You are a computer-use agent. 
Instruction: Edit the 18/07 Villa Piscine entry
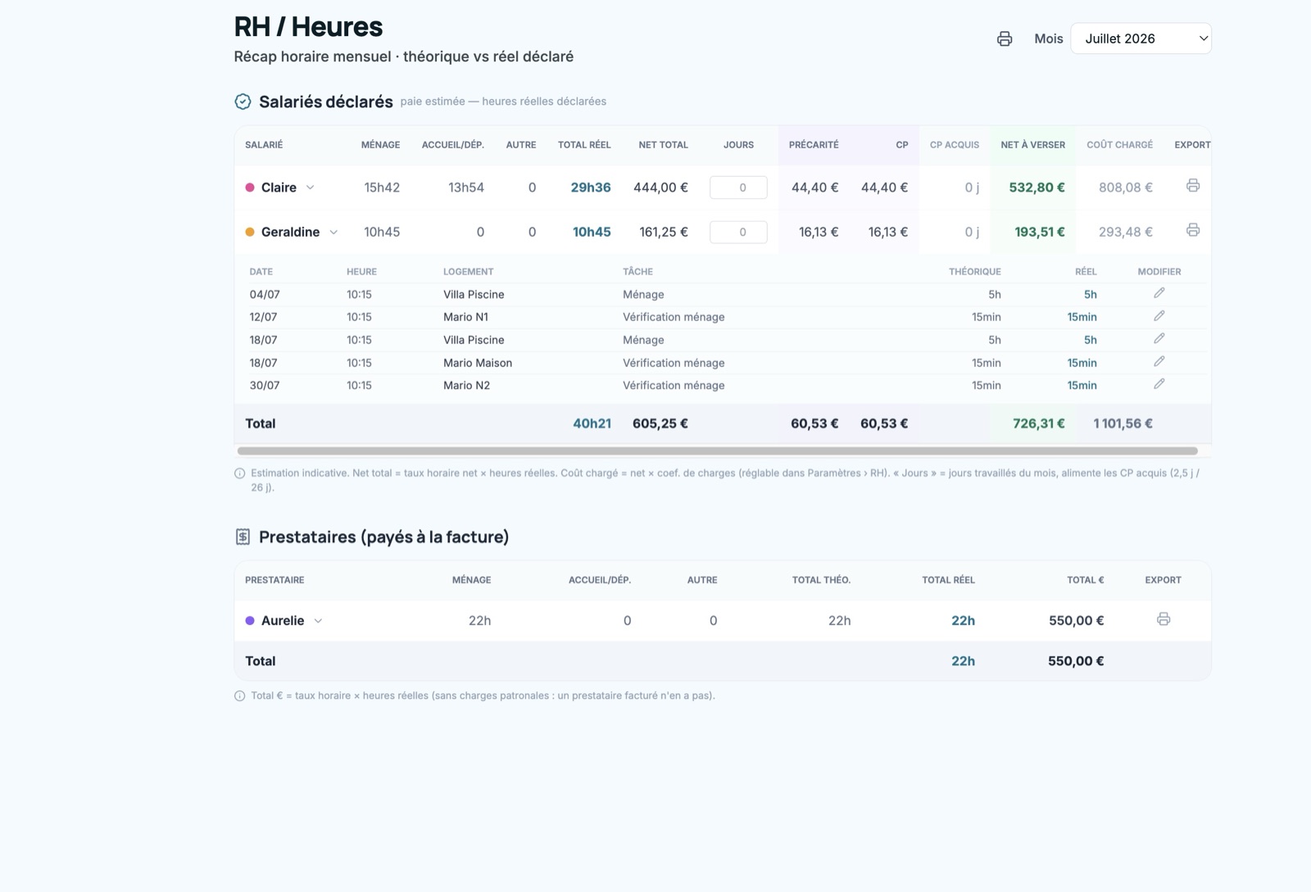tap(1159, 339)
